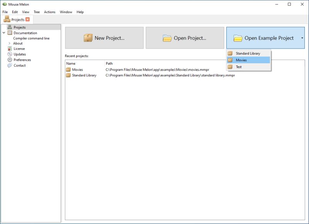Click the Movies recent project icon
The width and height of the screenshot is (309, 224).
tap(68, 69)
